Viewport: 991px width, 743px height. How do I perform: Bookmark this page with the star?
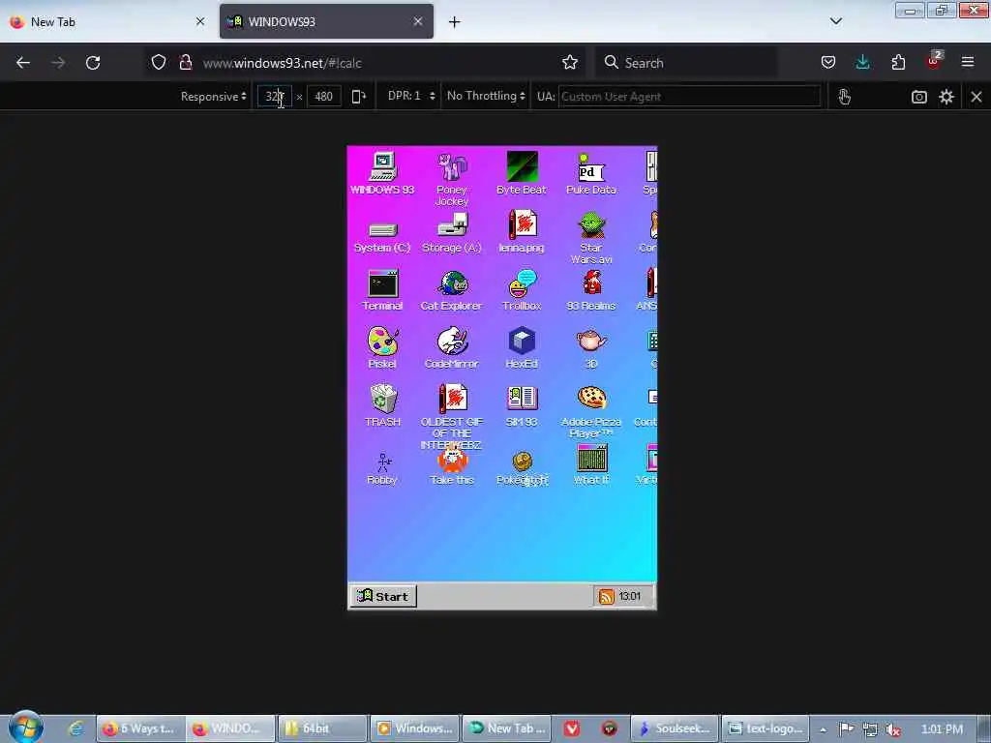point(569,62)
